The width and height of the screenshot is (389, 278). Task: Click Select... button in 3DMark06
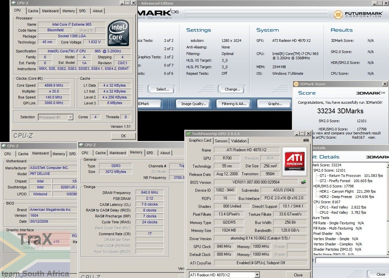click(161, 89)
